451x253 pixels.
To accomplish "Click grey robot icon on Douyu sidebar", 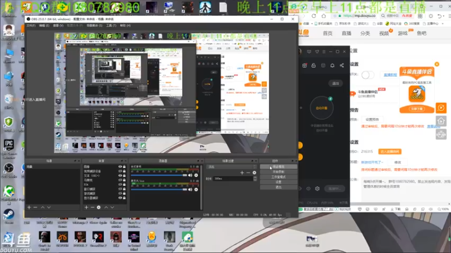I will [x=441, y=134].
